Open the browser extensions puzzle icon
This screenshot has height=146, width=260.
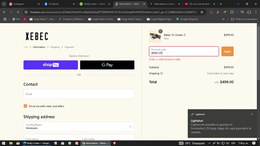click(232, 12)
